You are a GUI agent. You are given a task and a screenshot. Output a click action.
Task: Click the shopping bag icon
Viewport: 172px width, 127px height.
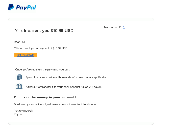(19, 77)
